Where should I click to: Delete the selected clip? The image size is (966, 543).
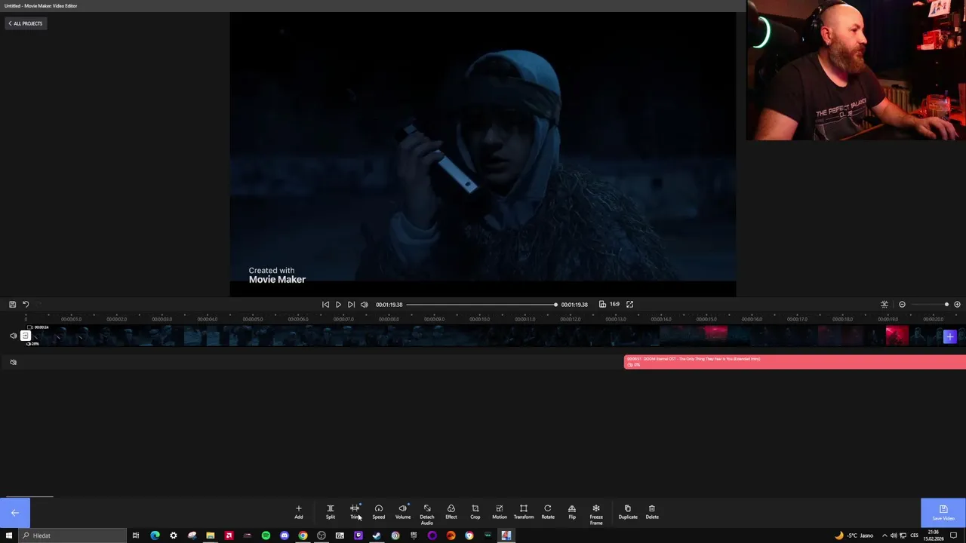coord(652,512)
